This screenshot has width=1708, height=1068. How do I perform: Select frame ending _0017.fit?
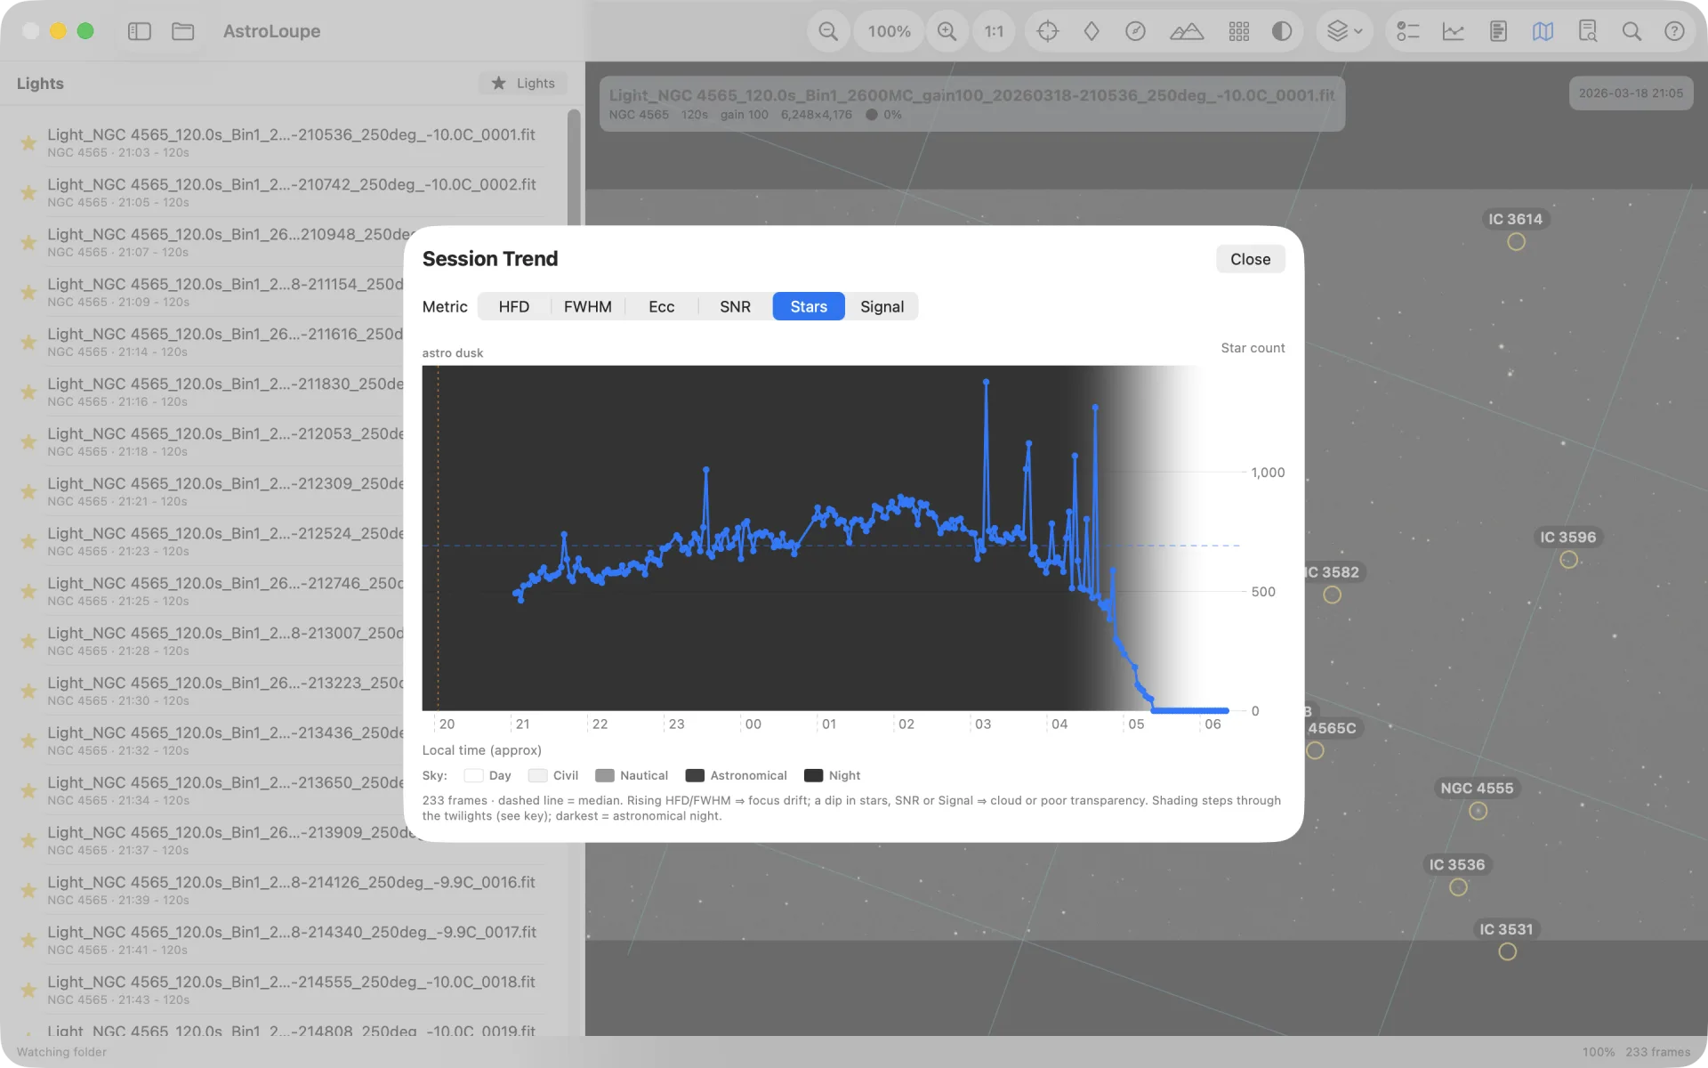(285, 940)
